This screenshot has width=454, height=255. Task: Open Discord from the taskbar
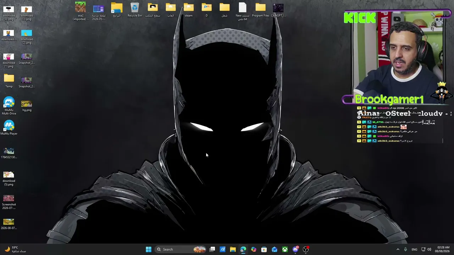(295, 249)
